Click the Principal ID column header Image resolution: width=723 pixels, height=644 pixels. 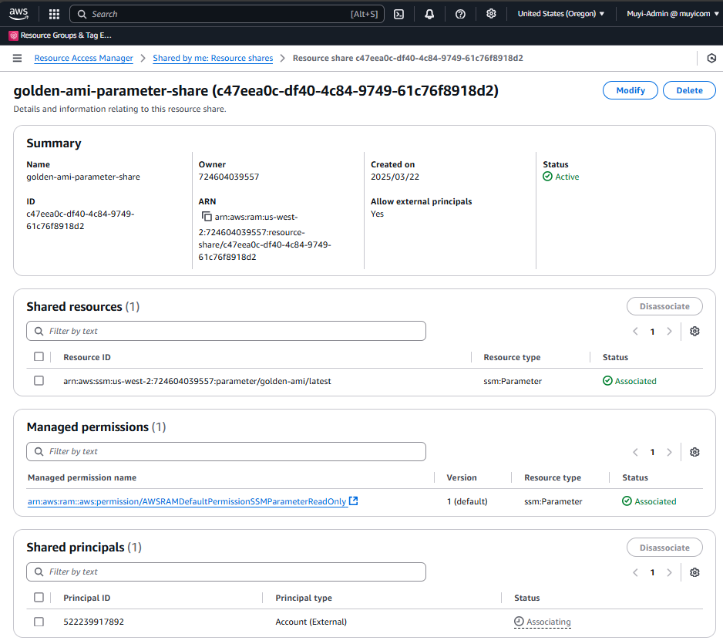[86, 598]
